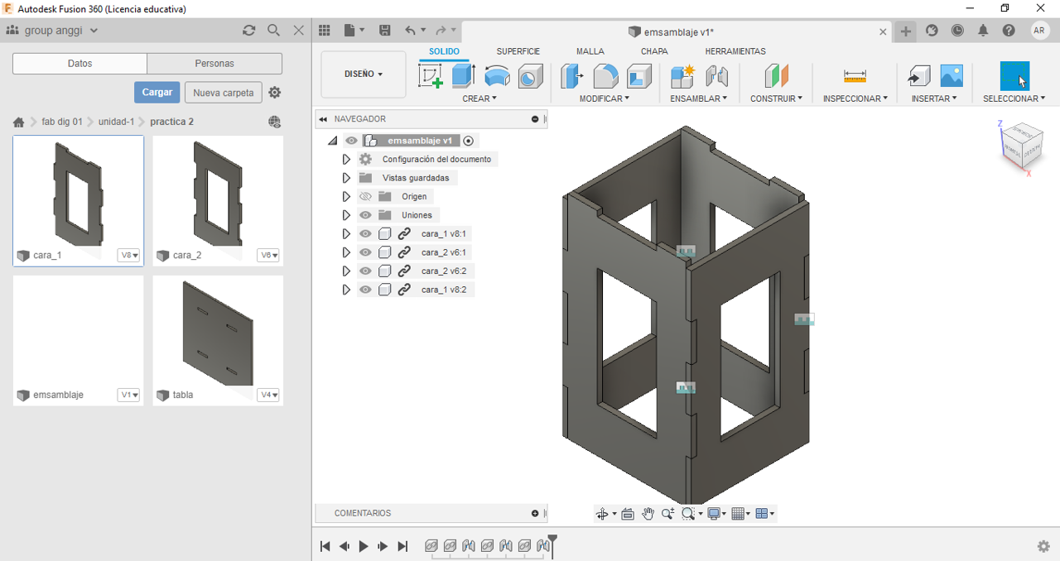Open version dropdown V8 for cara_1
The height and width of the screenshot is (561, 1060).
click(129, 256)
